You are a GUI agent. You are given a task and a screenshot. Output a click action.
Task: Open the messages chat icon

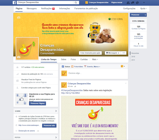tap(133, 3)
